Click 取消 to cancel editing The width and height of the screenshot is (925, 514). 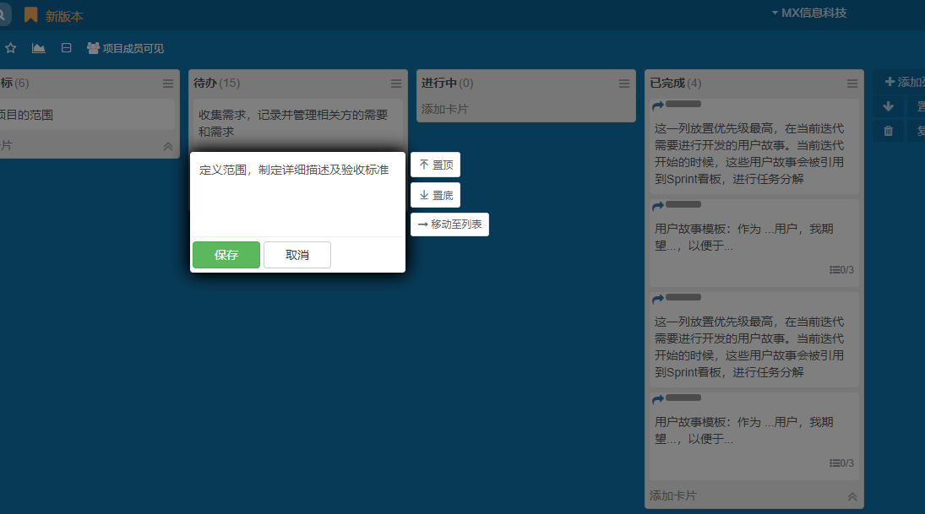click(297, 255)
